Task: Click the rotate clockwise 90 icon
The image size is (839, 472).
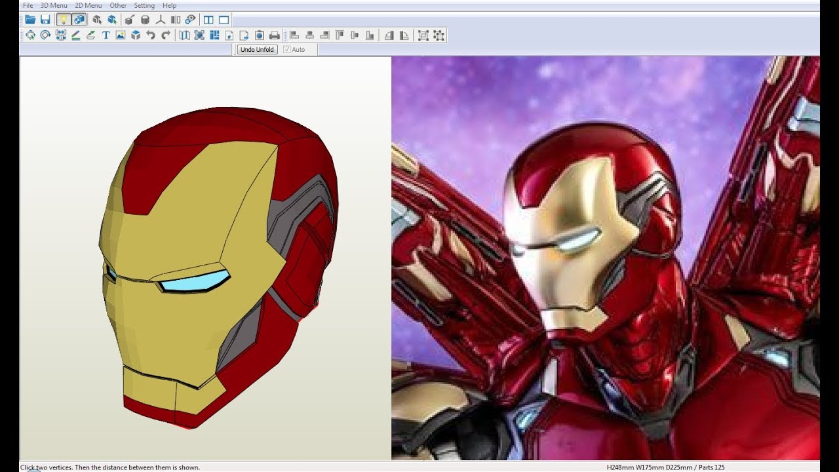Action: point(404,35)
